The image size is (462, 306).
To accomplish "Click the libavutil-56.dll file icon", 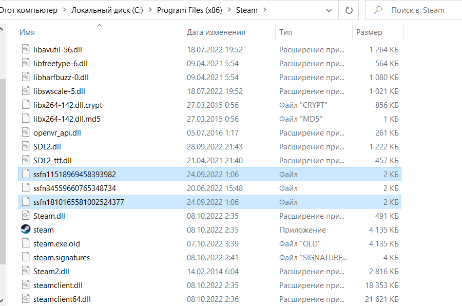I will [26, 49].
